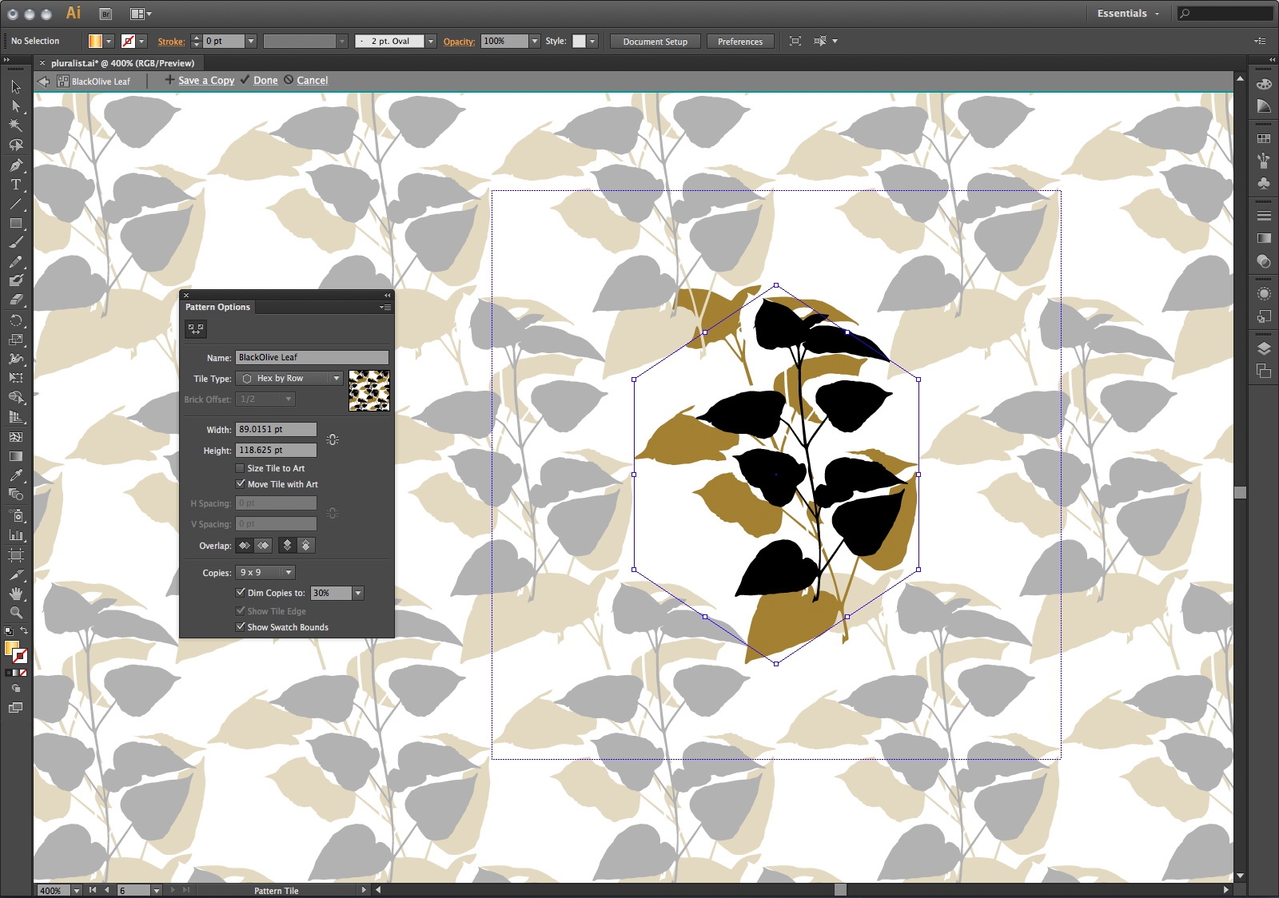Toggle Show Swatch Bounds checkbox
The image size is (1279, 898).
pos(241,627)
